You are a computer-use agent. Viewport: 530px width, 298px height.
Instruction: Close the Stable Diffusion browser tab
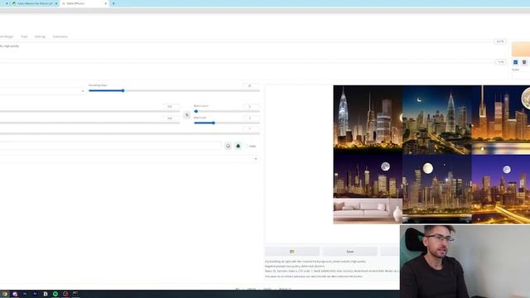(106, 3)
